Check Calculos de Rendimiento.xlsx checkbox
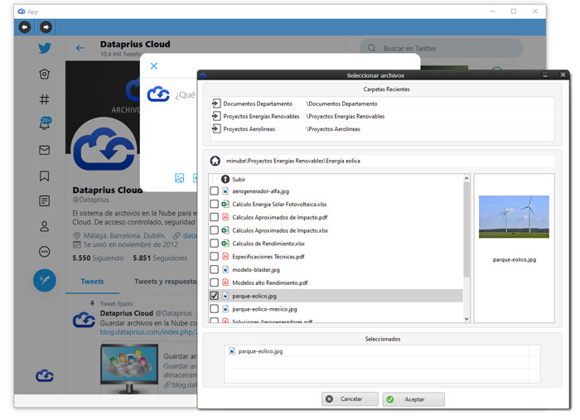The width and height of the screenshot is (580, 420). (214, 244)
